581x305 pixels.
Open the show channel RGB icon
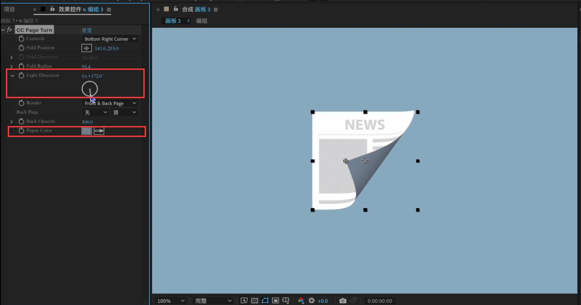(x=301, y=300)
